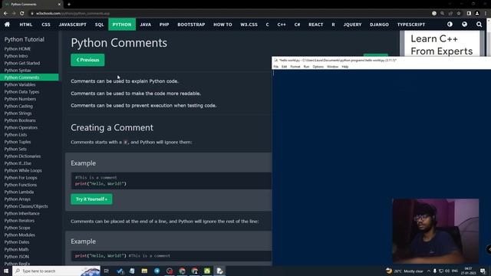Click the browser address bar URL

(73, 14)
